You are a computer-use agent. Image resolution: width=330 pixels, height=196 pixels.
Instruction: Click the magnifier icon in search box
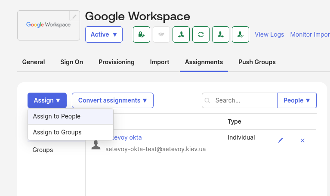[x=207, y=100]
